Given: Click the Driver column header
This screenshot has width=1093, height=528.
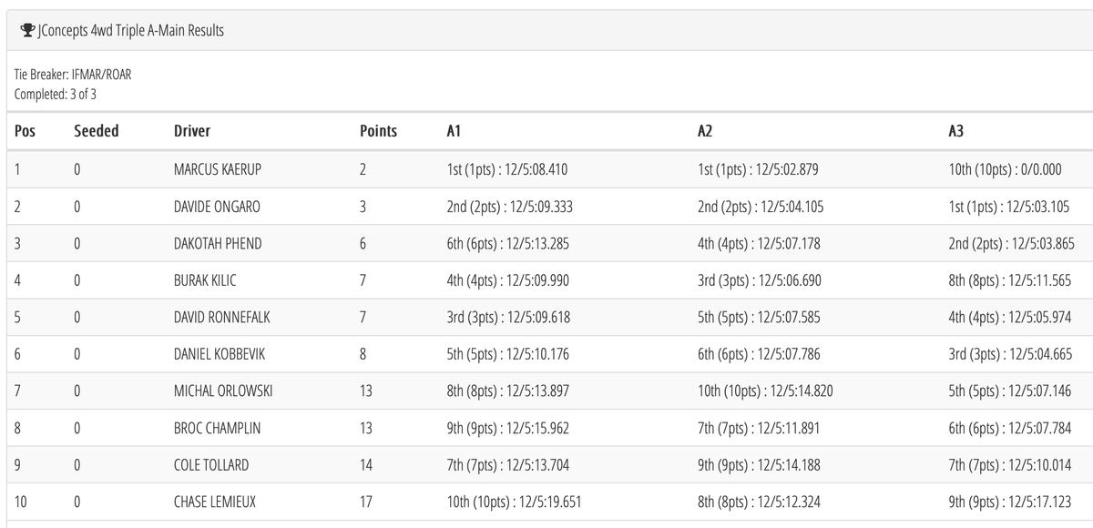Looking at the screenshot, I should pos(192,131).
